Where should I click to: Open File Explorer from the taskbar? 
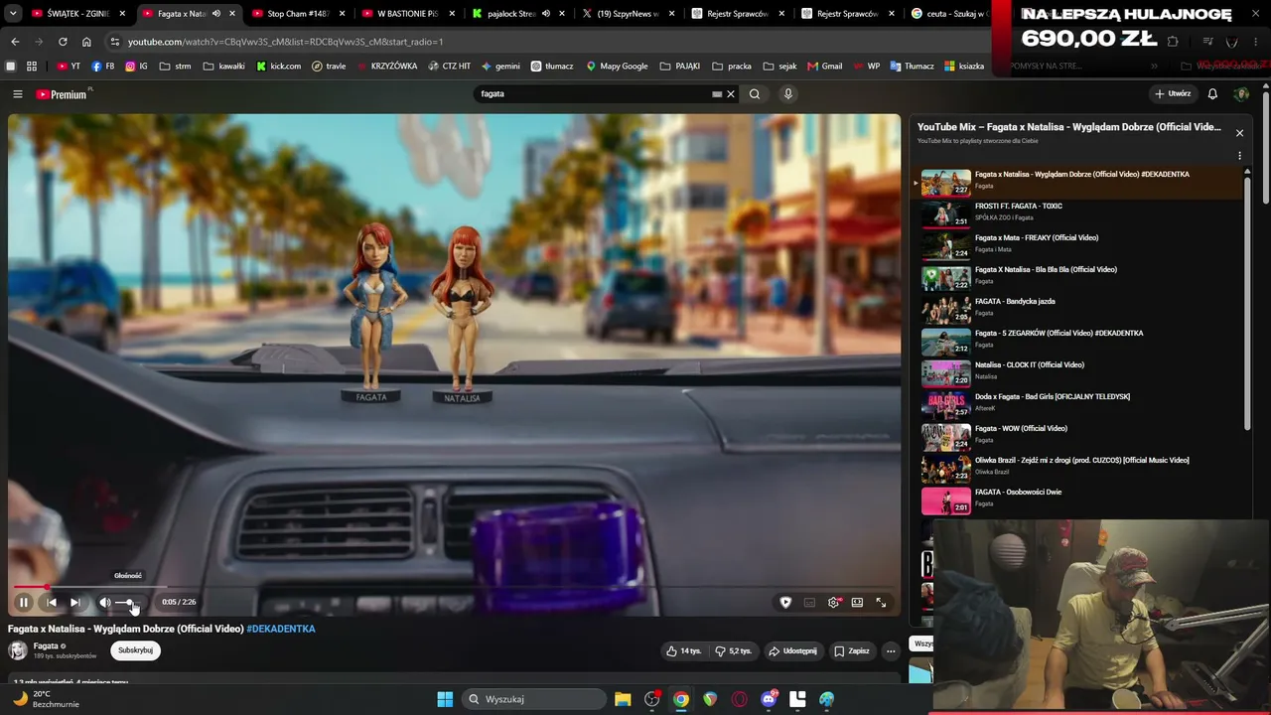coord(623,699)
